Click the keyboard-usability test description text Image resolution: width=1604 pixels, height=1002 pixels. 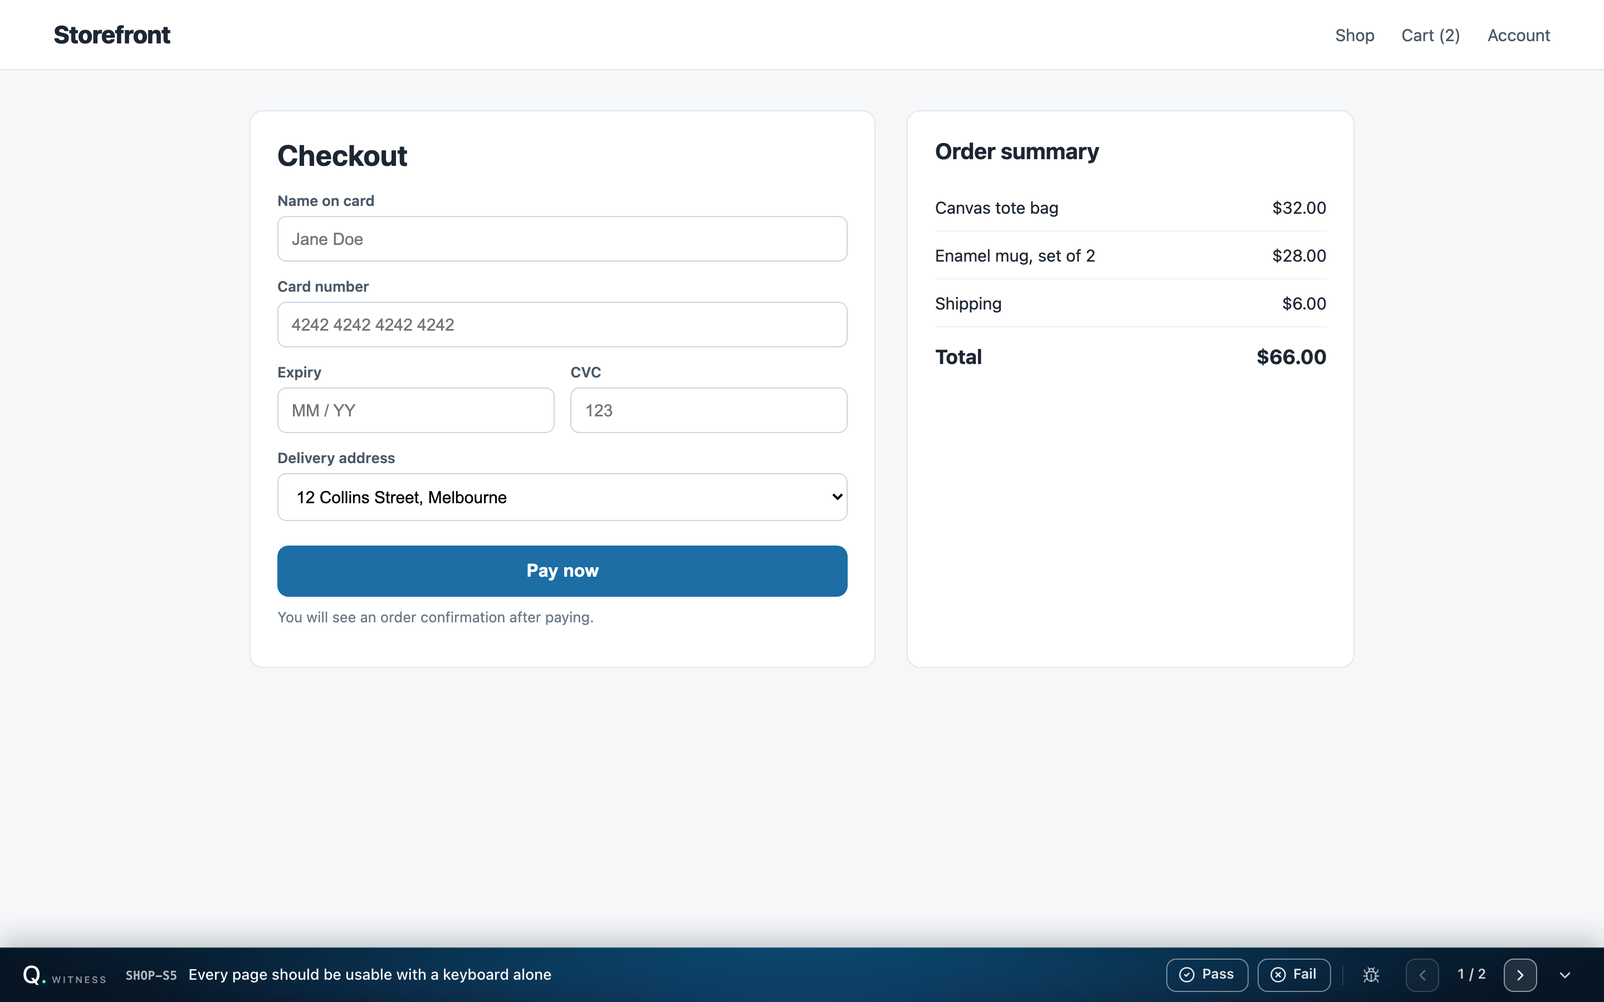click(370, 975)
